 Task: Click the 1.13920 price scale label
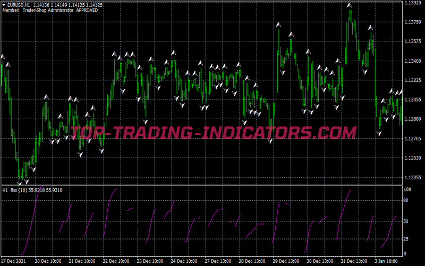point(413,3)
